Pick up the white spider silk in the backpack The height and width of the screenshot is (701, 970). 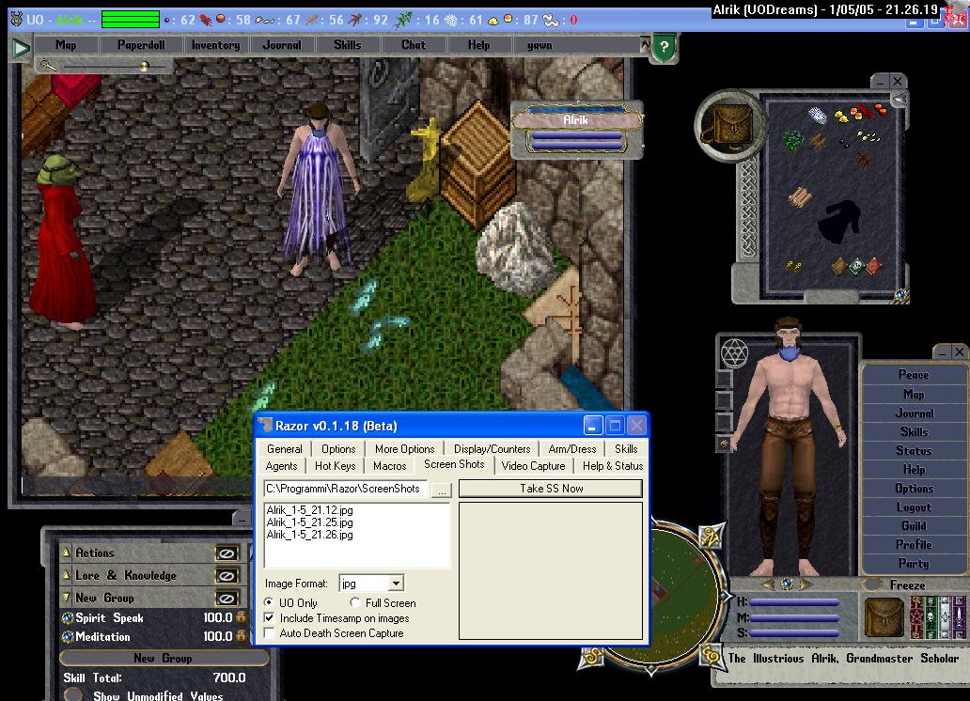[x=818, y=115]
